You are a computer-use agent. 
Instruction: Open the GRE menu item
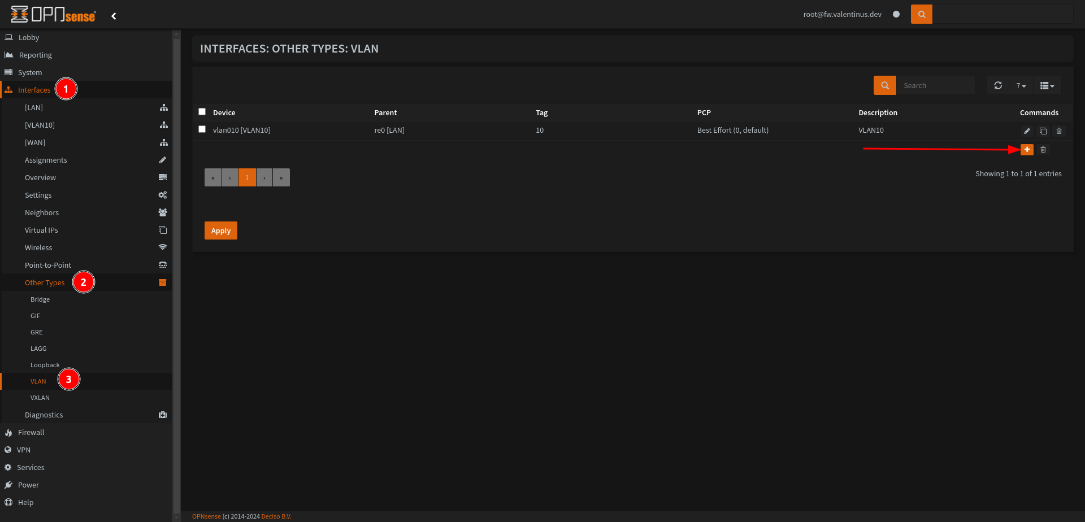pos(36,332)
